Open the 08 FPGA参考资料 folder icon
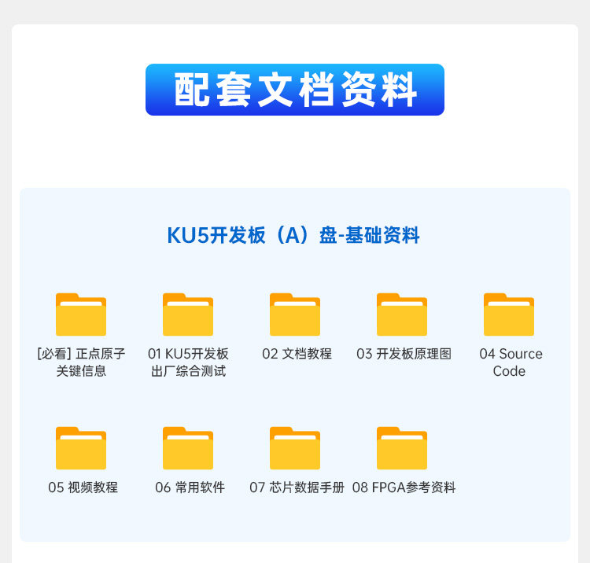Image resolution: width=590 pixels, height=563 pixels. [402, 448]
